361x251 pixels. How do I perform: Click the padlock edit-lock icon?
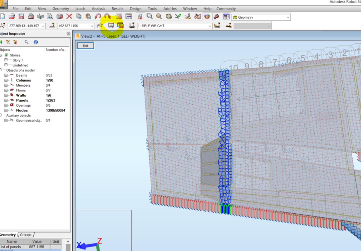(140, 17)
